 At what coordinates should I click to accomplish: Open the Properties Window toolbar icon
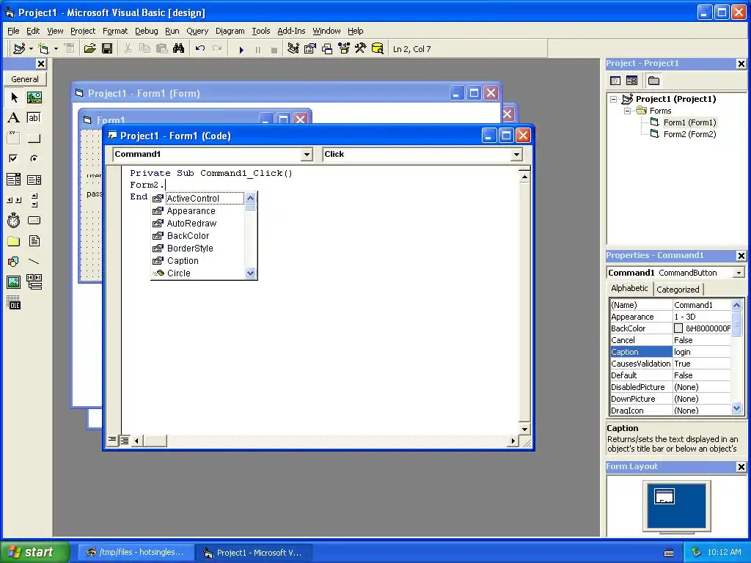[x=310, y=48]
